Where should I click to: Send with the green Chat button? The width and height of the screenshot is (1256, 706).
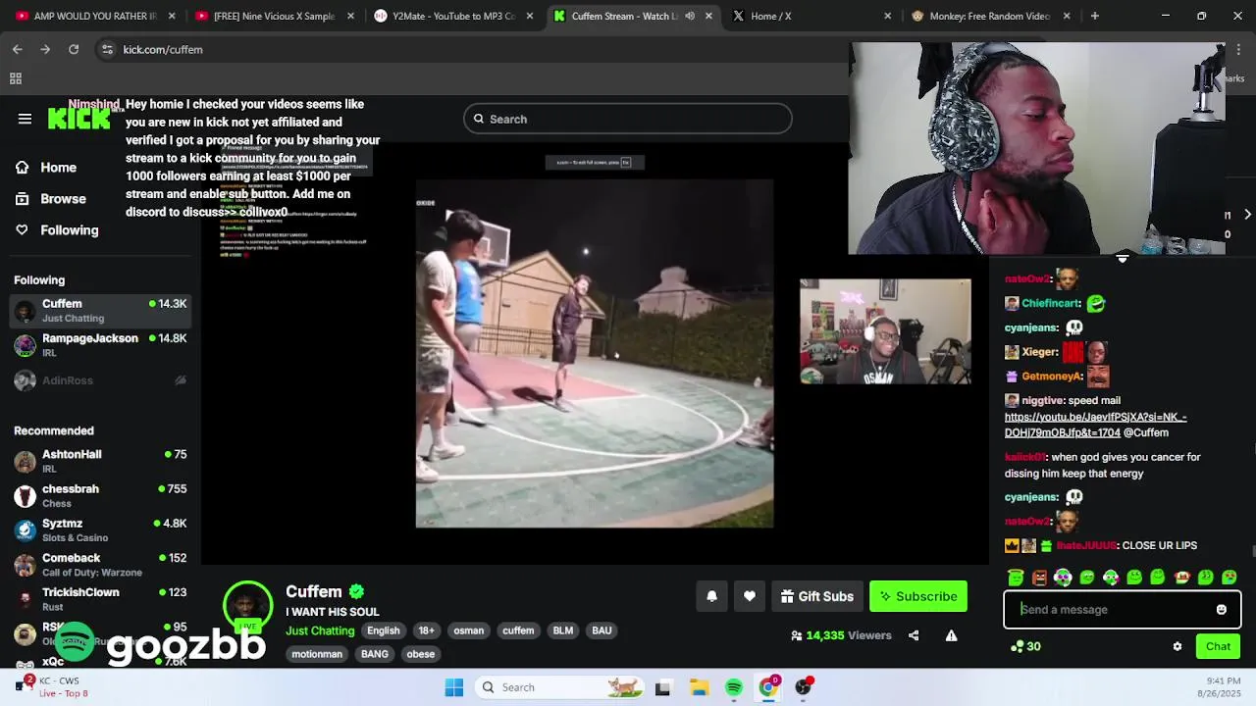coord(1218,647)
